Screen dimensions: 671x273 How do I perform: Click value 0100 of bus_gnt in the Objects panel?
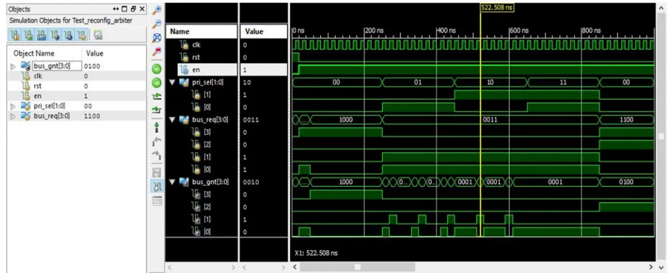point(92,66)
